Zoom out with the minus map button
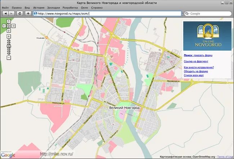 point(9,57)
